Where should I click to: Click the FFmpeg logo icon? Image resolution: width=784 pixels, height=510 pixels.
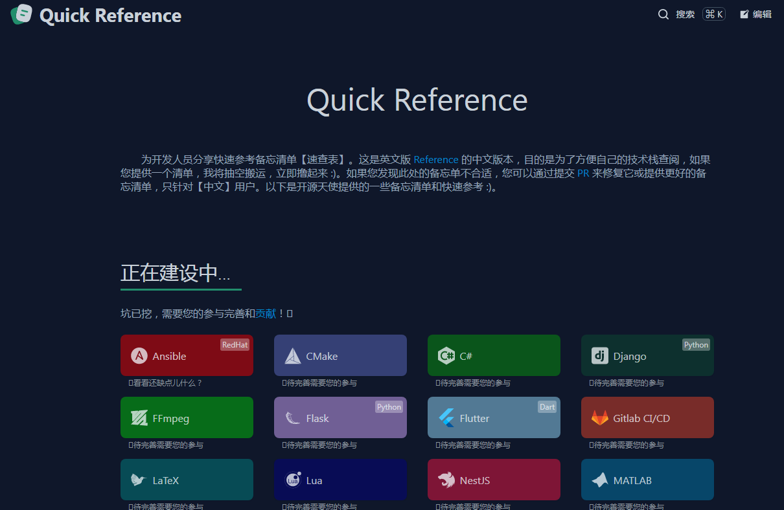pos(139,418)
